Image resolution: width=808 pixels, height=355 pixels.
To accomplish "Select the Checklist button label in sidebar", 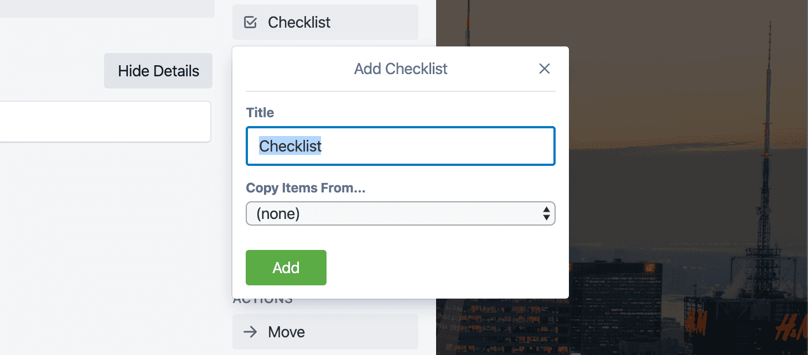I will pyautogui.click(x=299, y=23).
